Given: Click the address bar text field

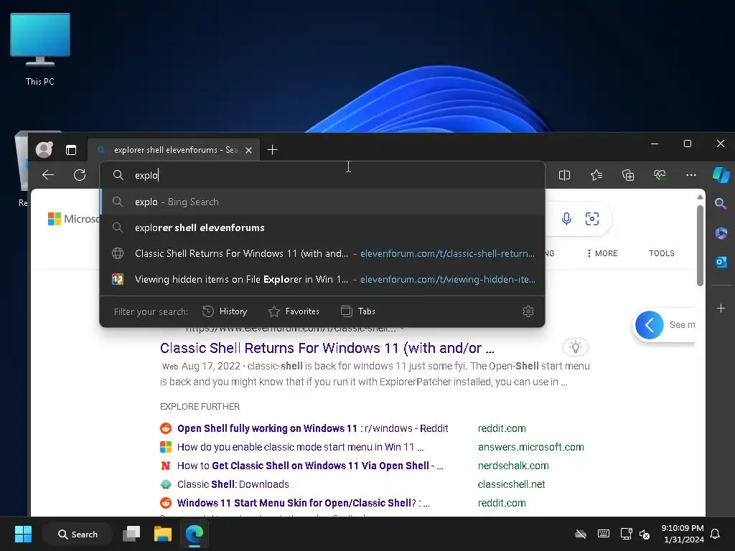Looking at the screenshot, I should [322, 175].
